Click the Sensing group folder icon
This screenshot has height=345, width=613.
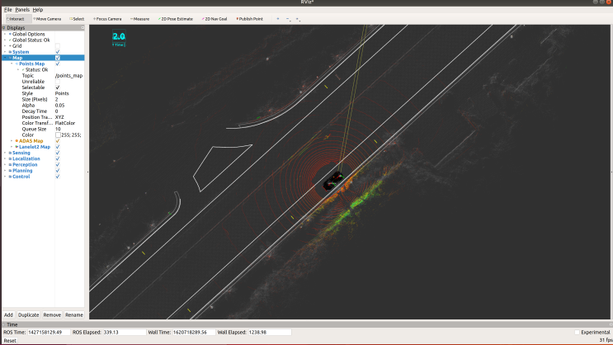[x=10, y=153]
